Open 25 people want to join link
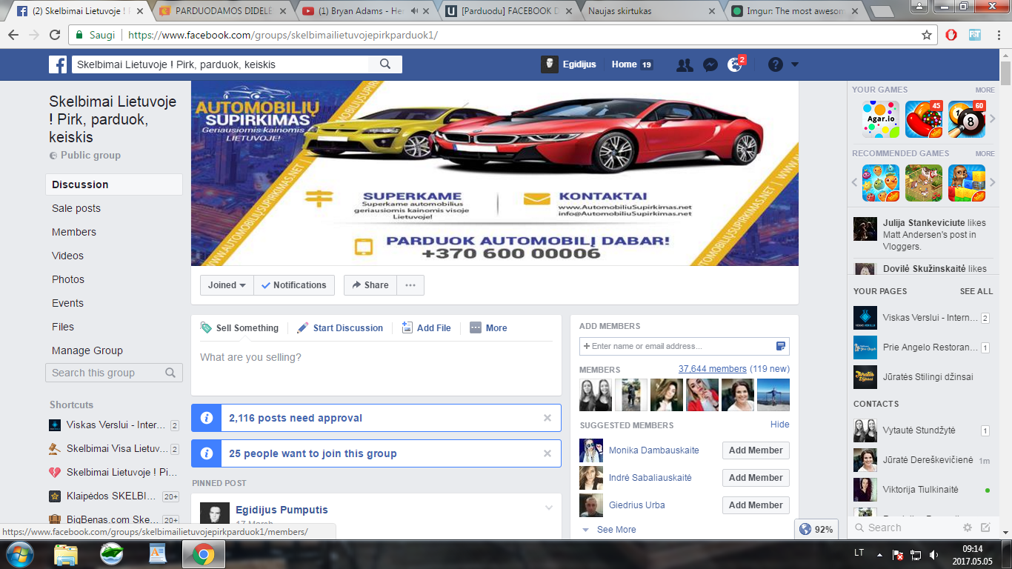The width and height of the screenshot is (1012, 569). [x=313, y=453]
